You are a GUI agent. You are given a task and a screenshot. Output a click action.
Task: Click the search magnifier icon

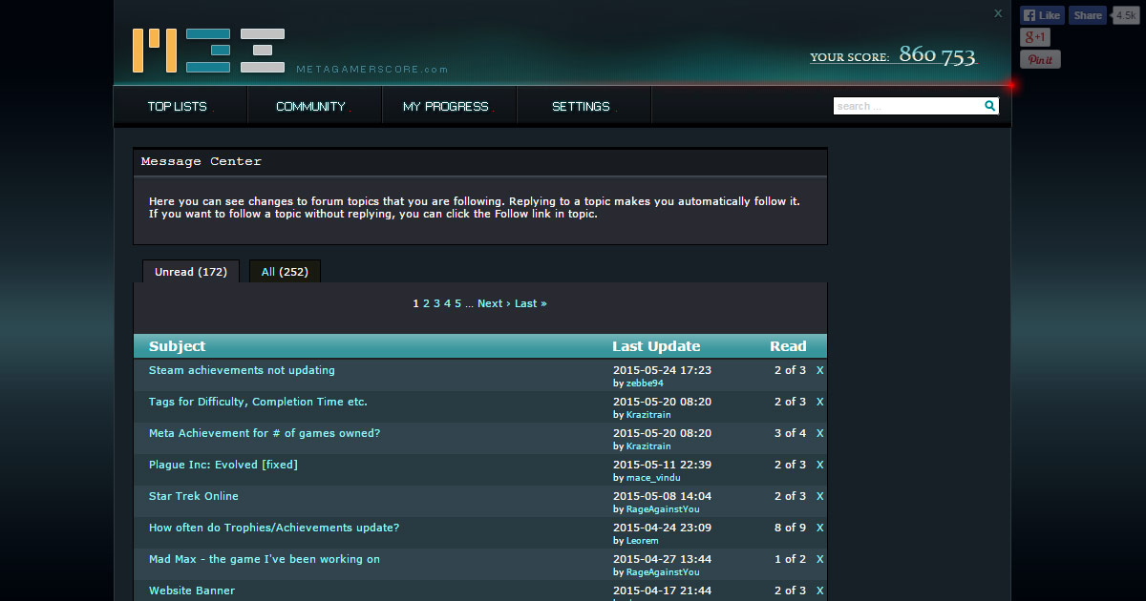(x=989, y=106)
